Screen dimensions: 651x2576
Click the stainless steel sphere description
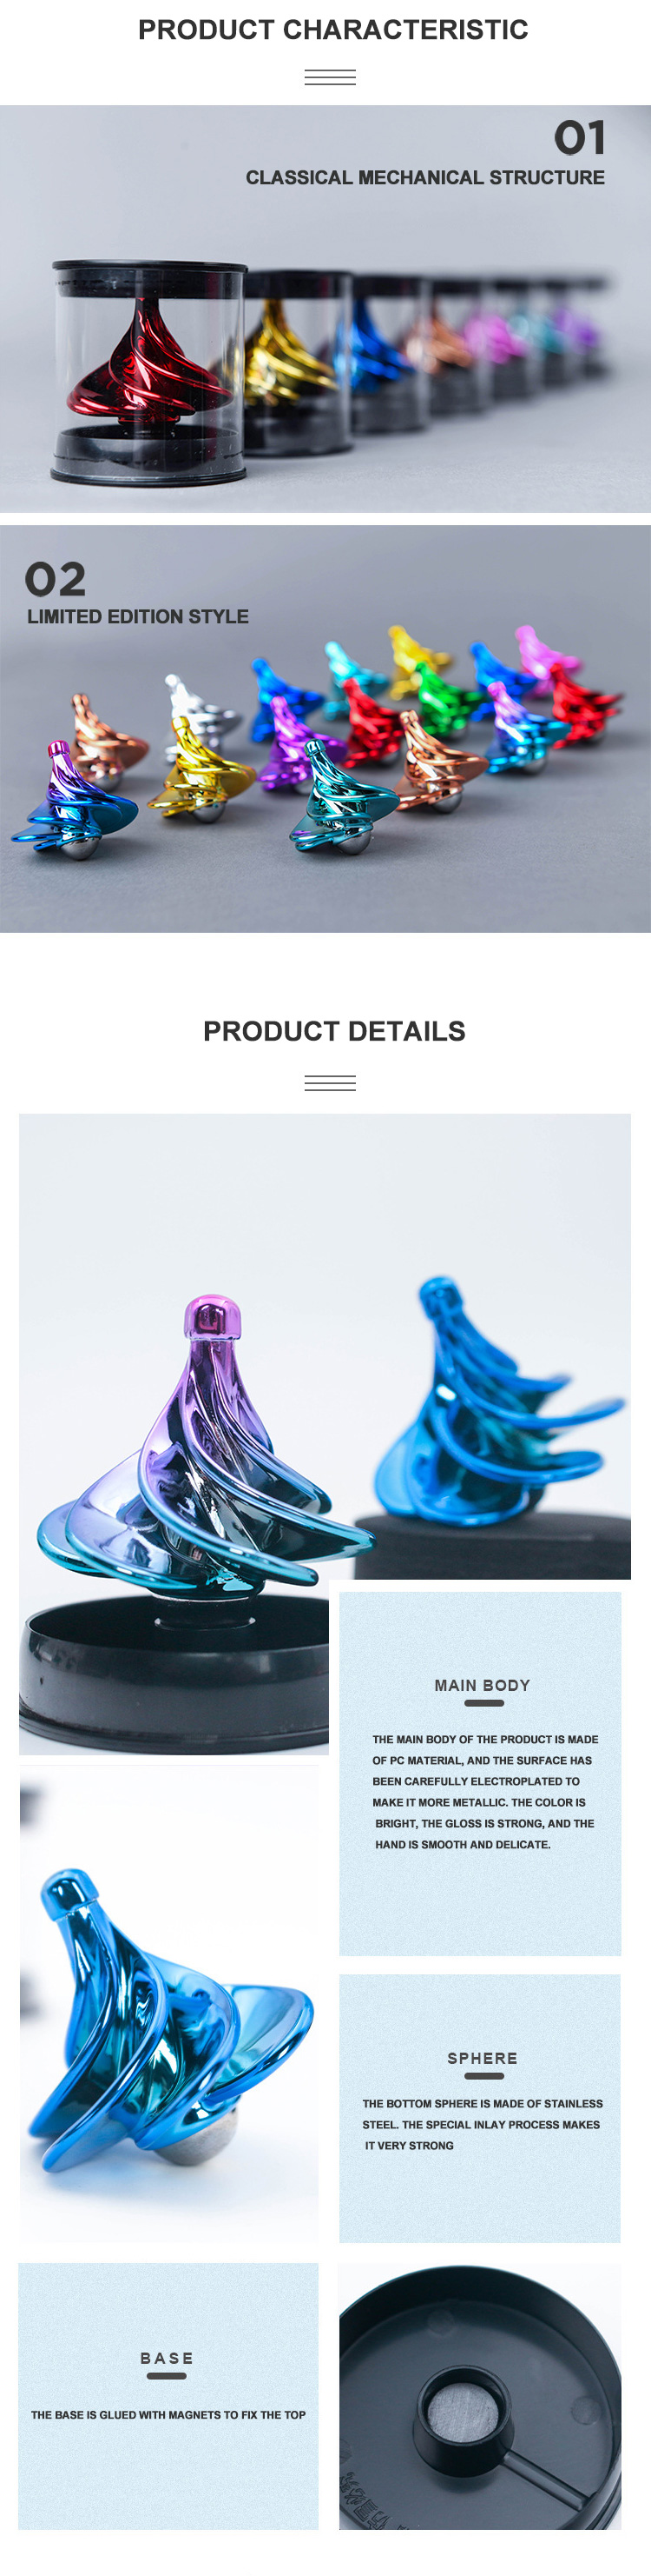pos(483,2125)
